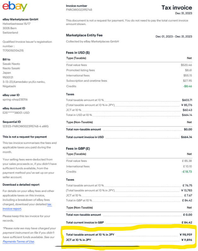Select account ID E25******38001-USD
Viewport: 198px width, 251px height.
point(16,113)
